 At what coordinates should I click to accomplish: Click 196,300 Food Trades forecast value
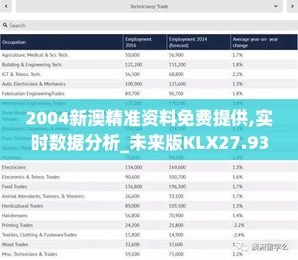point(177,186)
